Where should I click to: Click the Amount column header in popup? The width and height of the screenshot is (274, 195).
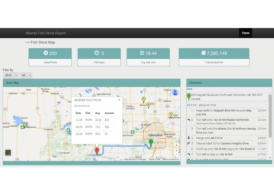(x=109, y=113)
